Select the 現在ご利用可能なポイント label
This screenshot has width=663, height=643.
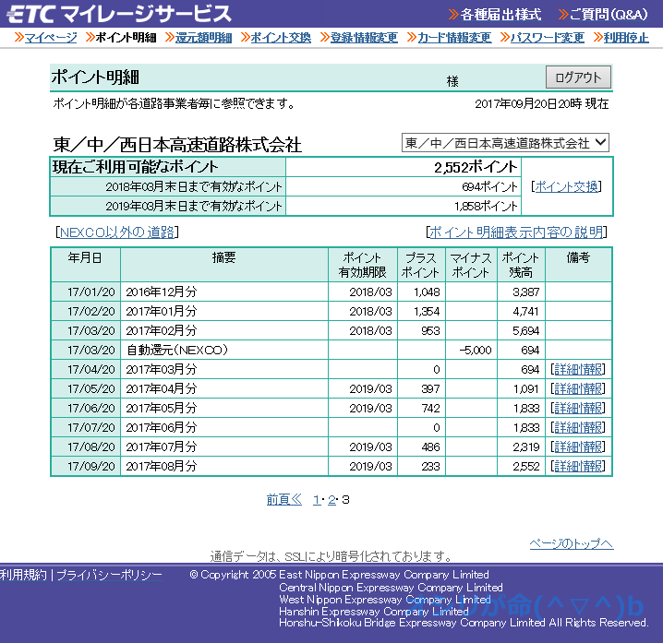[x=136, y=167]
